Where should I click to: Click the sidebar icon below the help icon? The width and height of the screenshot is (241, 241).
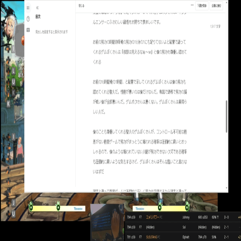click(x=28, y=30)
